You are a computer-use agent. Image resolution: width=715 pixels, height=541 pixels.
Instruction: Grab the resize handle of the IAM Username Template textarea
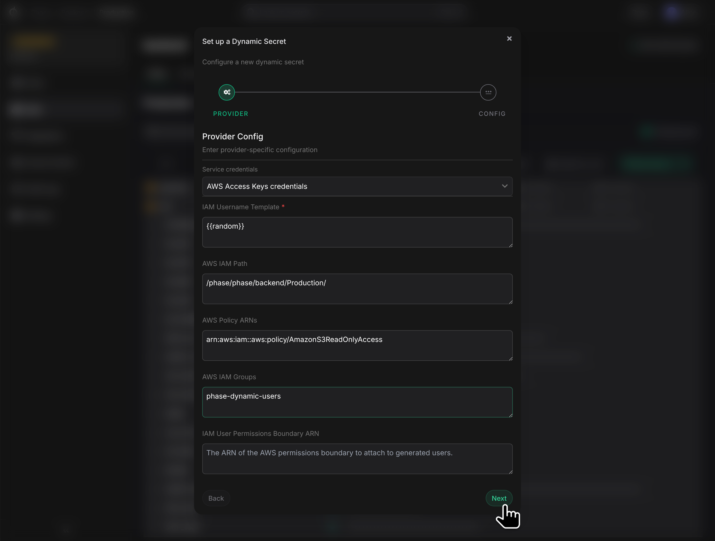(x=510, y=245)
